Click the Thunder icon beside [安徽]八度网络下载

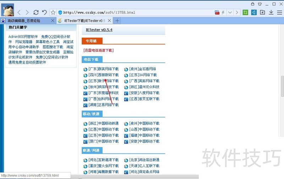126,93
